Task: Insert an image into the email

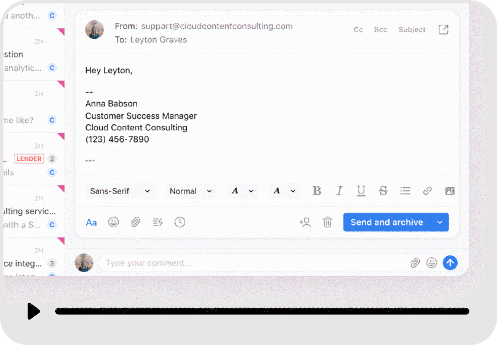Action: [x=450, y=191]
